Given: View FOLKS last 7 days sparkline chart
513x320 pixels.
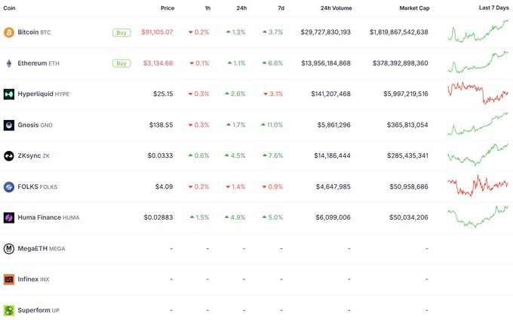Looking at the screenshot, I should [x=478, y=186].
